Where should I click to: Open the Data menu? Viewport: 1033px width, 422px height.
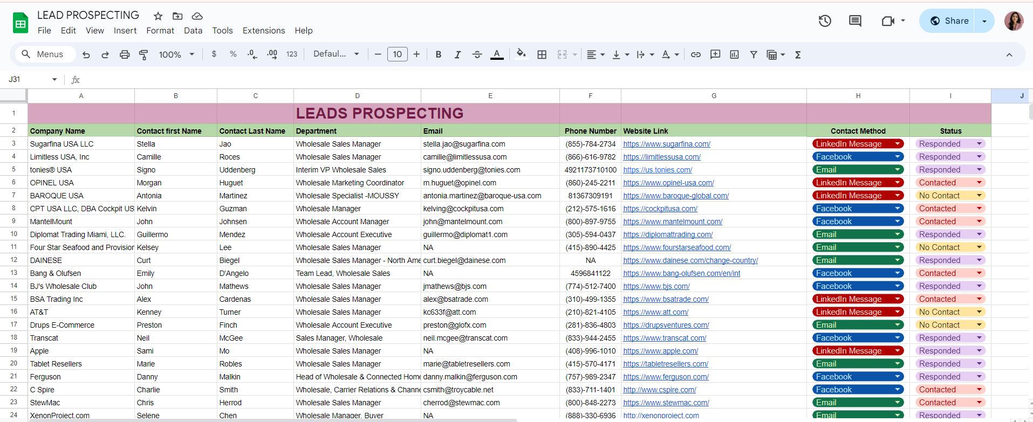[193, 31]
